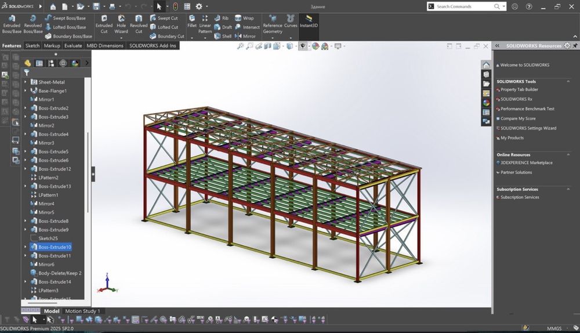The image size is (580, 333).
Task: Open the MBD Dimensions tab
Action: pos(105,45)
